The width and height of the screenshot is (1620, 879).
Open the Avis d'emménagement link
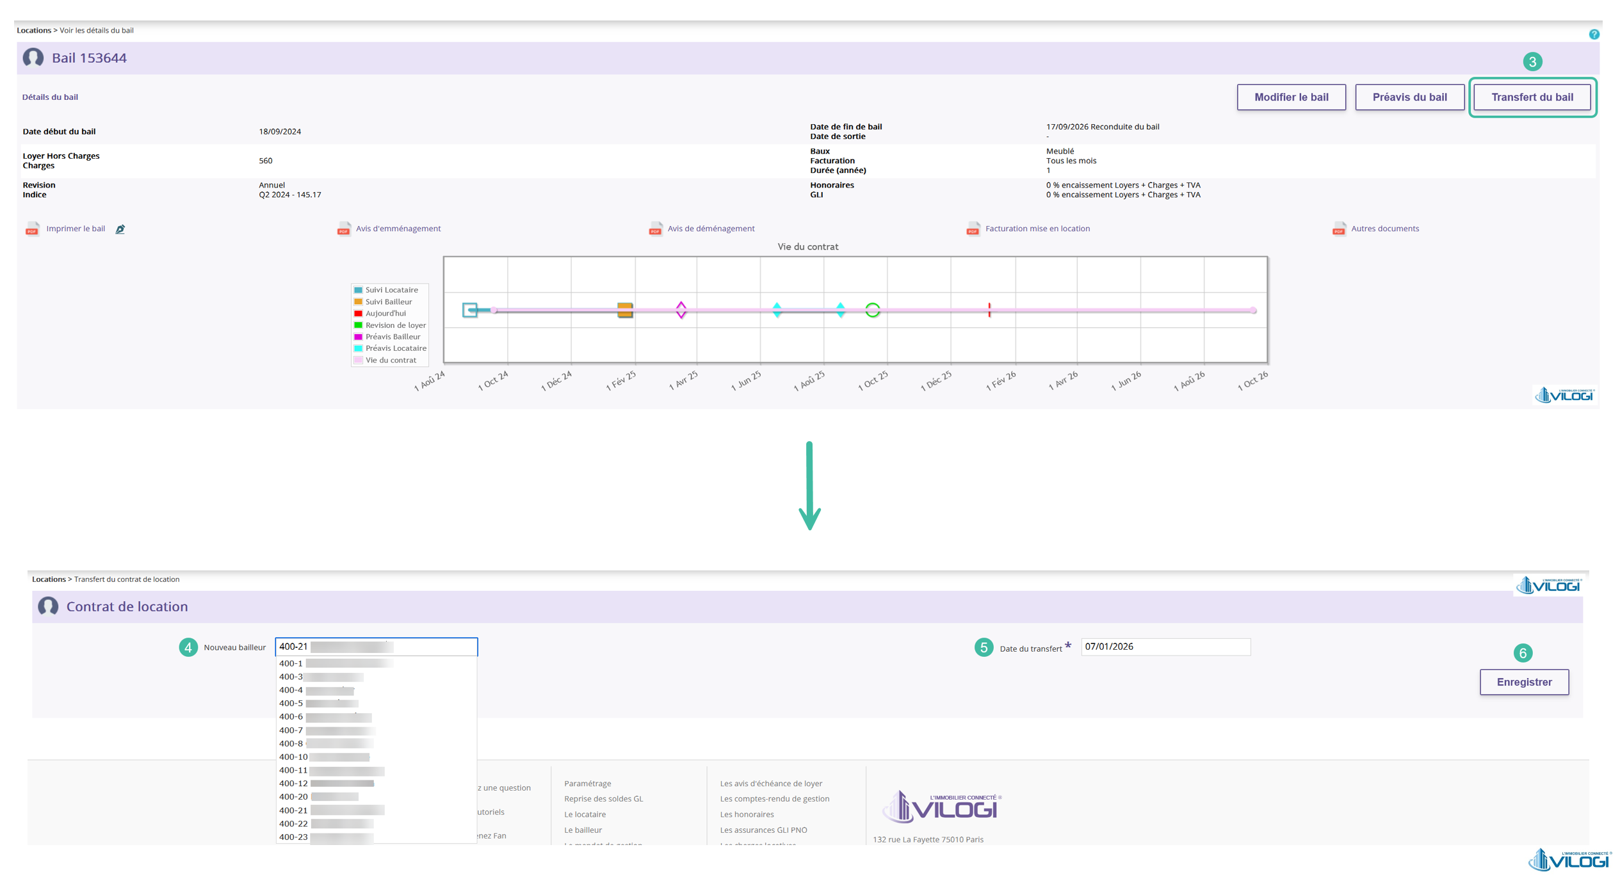(x=398, y=229)
